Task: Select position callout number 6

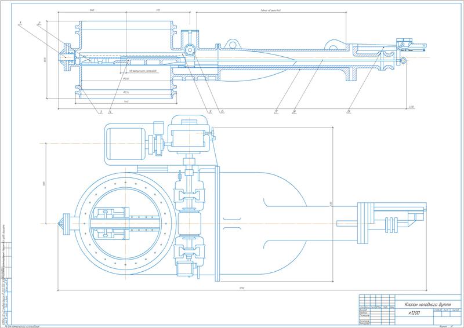Action: 222,111
